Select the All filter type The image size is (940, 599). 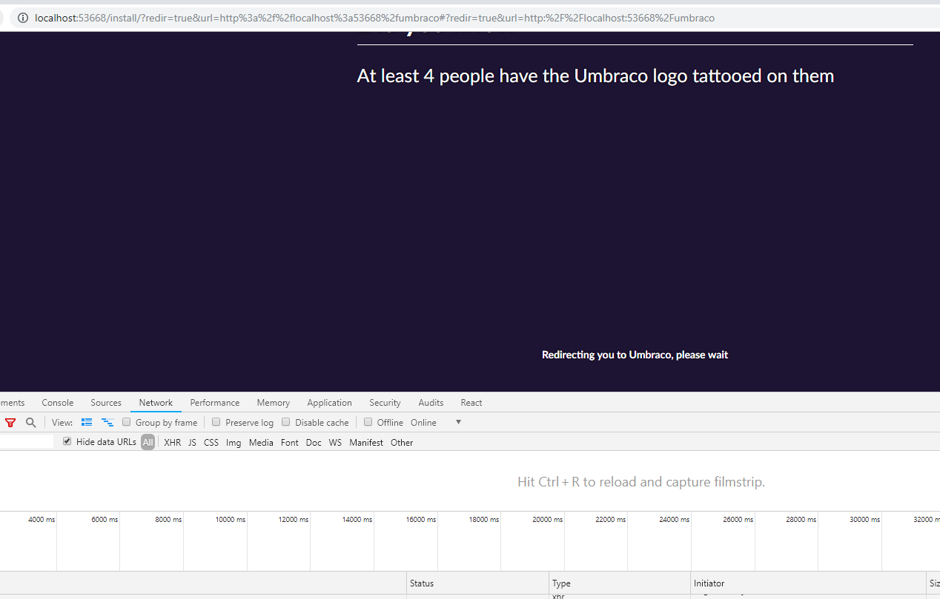pos(148,442)
